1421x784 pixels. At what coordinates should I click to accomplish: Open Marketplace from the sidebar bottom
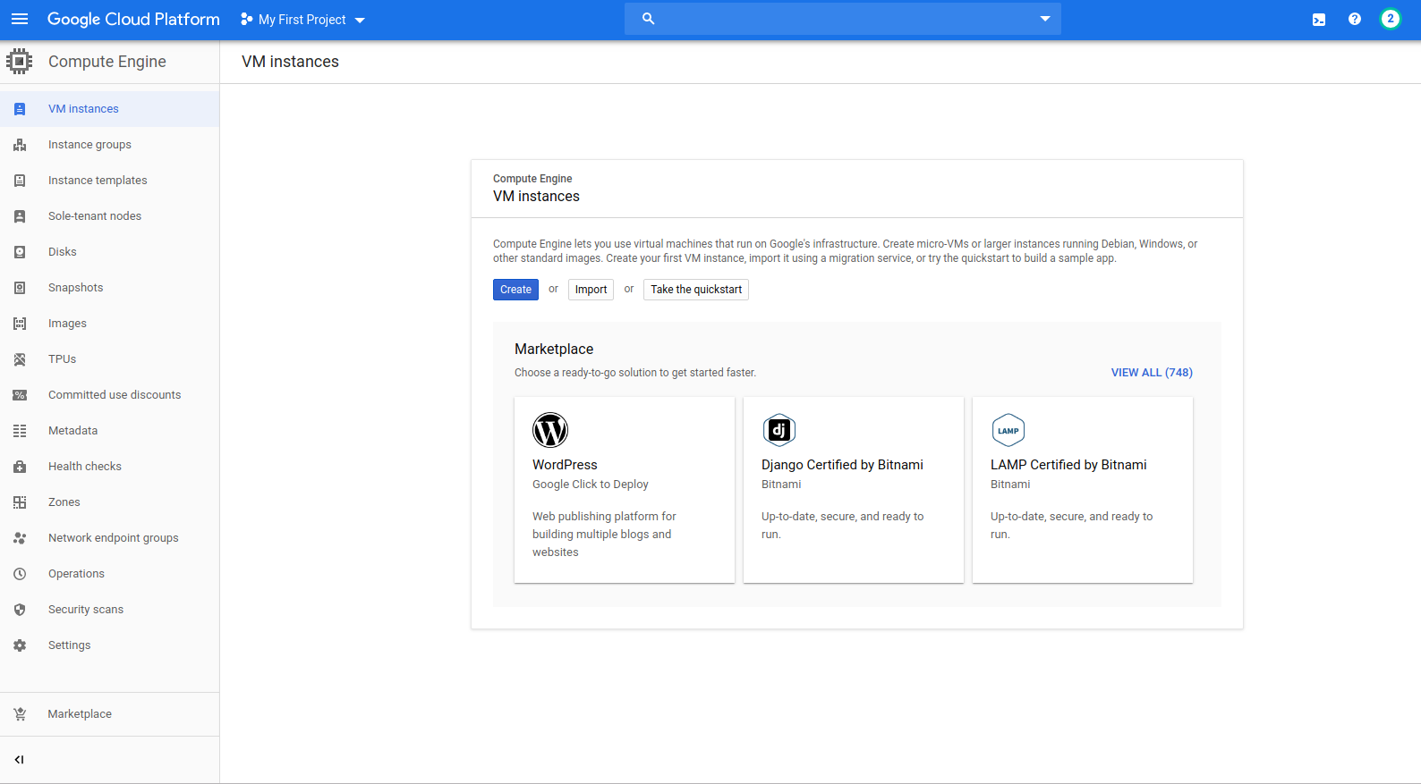point(109,714)
